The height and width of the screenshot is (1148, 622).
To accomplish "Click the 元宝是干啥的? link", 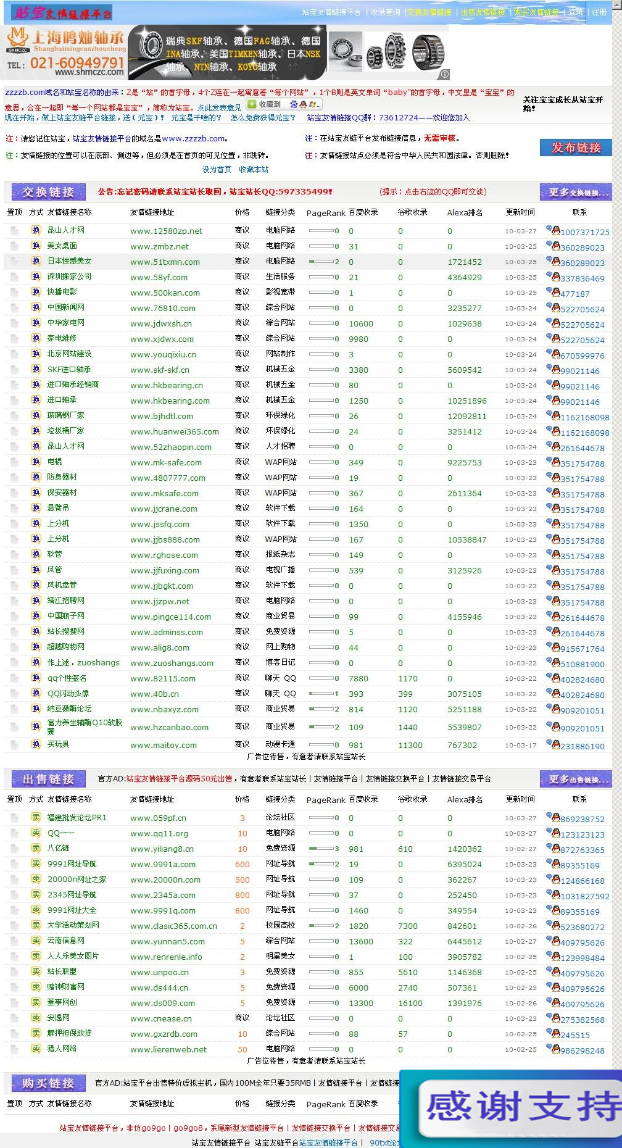I will (x=196, y=118).
